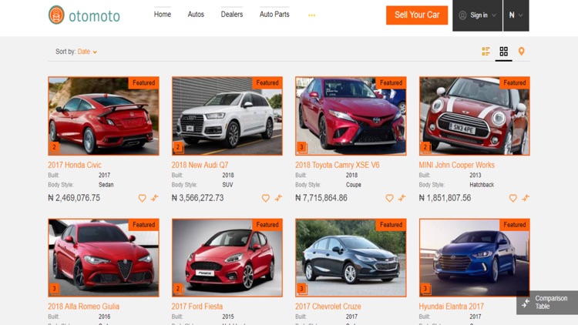Open 2017 Ford Fiesta photo
Image resolution: width=578 pixels, height=325 pixels.
[227, 257]
